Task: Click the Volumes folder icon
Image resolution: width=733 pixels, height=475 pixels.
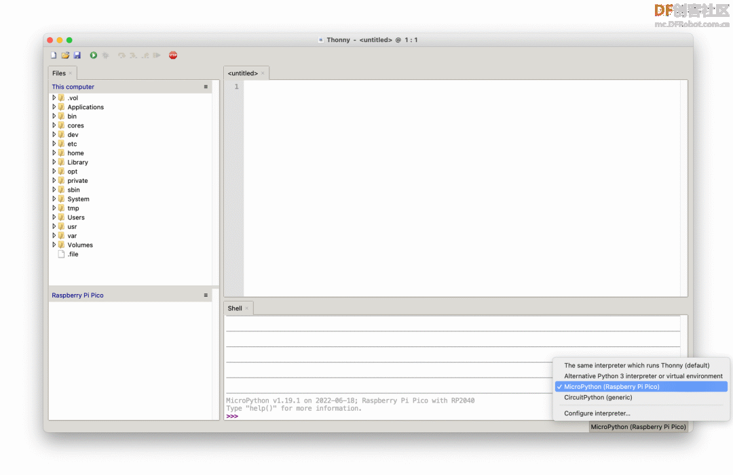Action: tap(61, 245)
